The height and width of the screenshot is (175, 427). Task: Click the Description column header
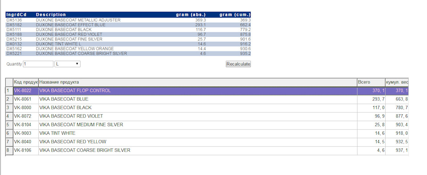point(51,15)
